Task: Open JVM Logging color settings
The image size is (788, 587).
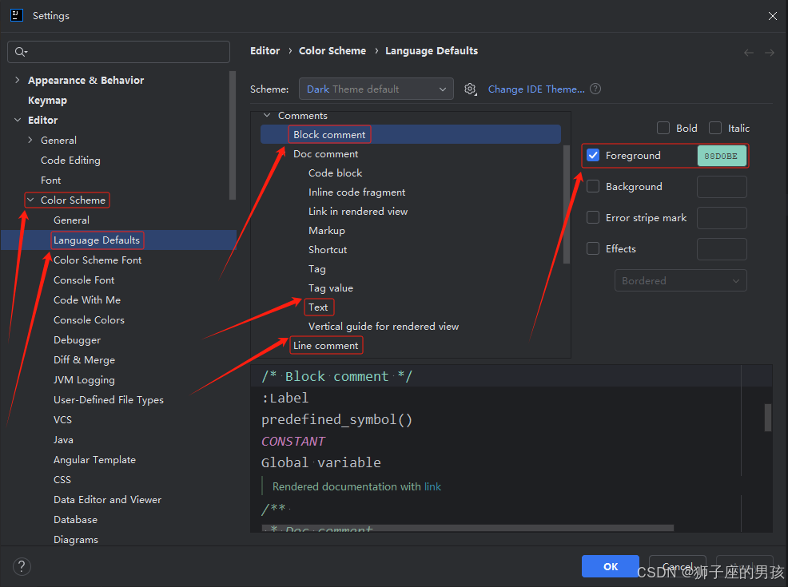Action: point(84,380)
